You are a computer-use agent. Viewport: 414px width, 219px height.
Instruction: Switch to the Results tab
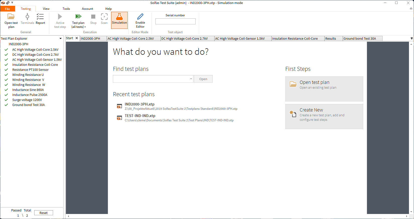pyautogui.click(x=334, y=38)
